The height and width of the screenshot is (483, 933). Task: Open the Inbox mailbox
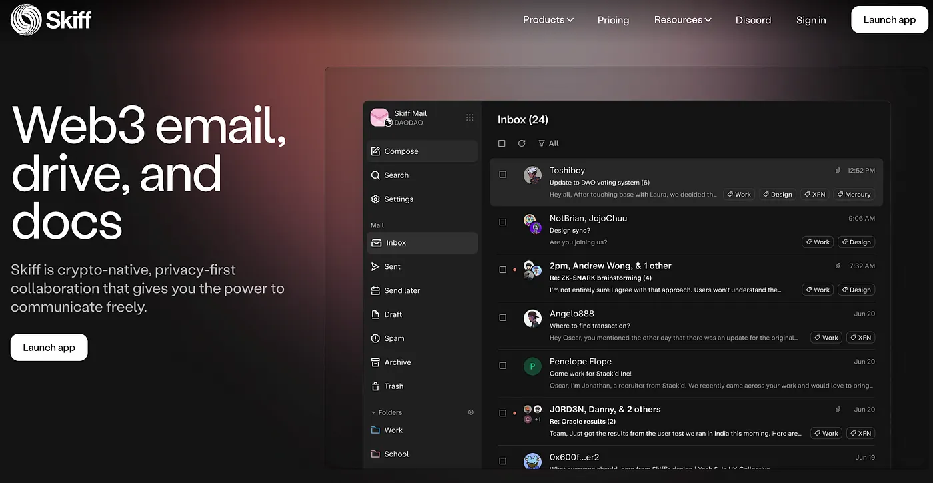(422, 243)
